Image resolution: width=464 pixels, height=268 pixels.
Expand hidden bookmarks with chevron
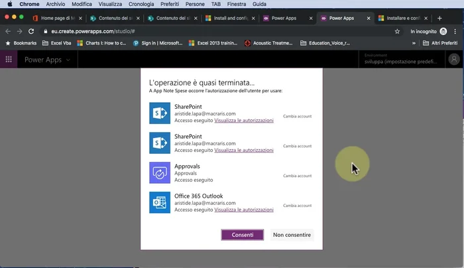[x=414, y=43]
